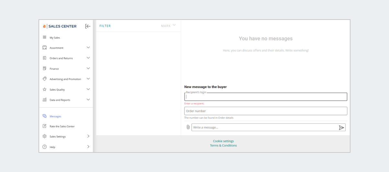The image size is (389, 172).
Task: Attach a file with the paperclip icon
Action: pyautogui.click(x=188, y=127)
